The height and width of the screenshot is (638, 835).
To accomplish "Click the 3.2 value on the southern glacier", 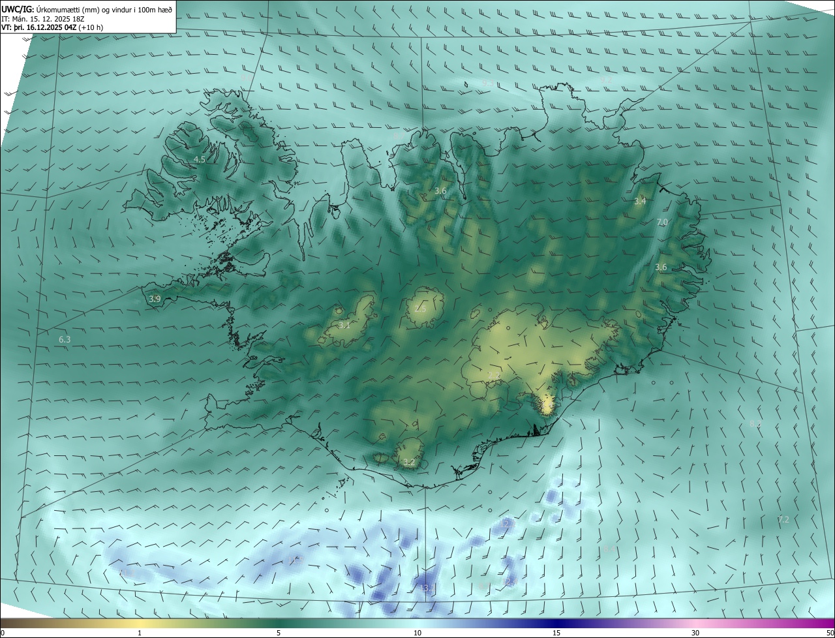I will 409,462.
